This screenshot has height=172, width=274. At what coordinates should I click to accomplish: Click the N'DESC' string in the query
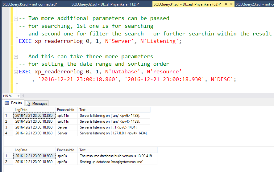(222, 80)
